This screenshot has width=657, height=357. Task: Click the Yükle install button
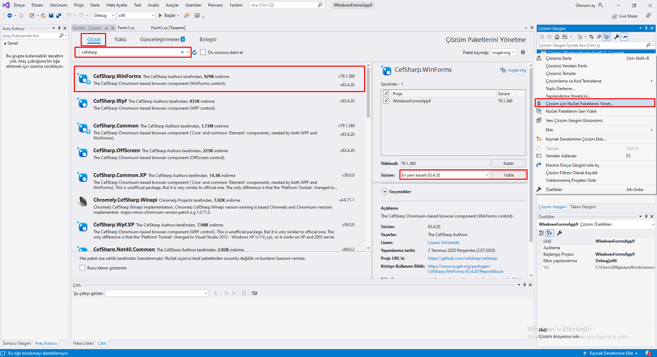click(x=509, y=175)
